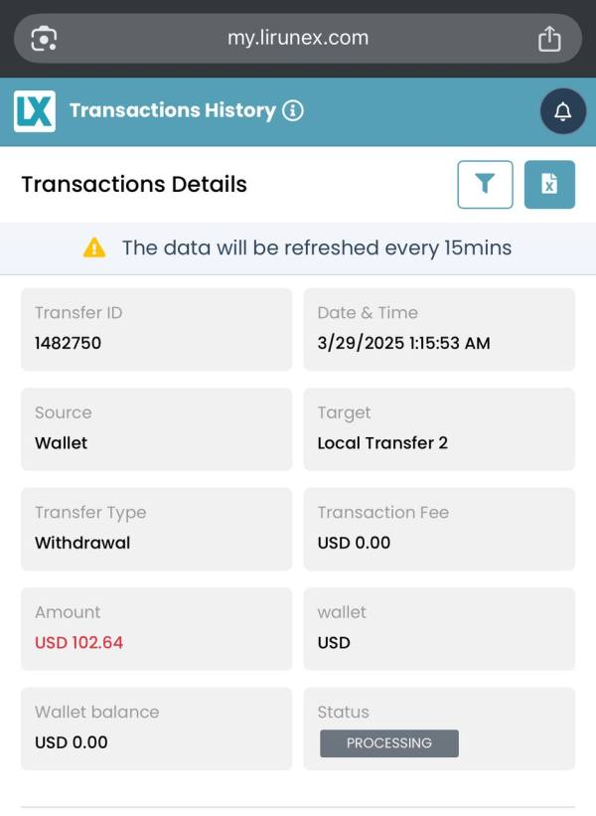Click the Transaction Fee USD 0.00 card

coord(438,528)
